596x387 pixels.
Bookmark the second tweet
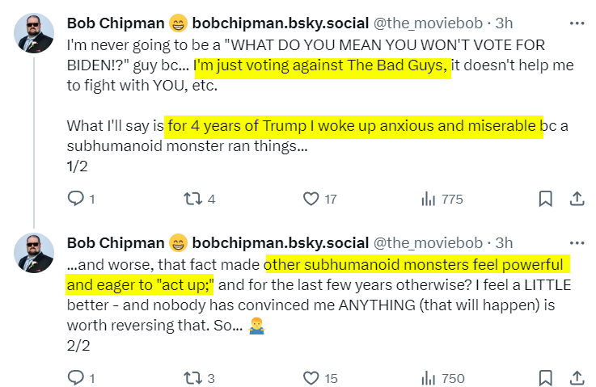point(546,377)
